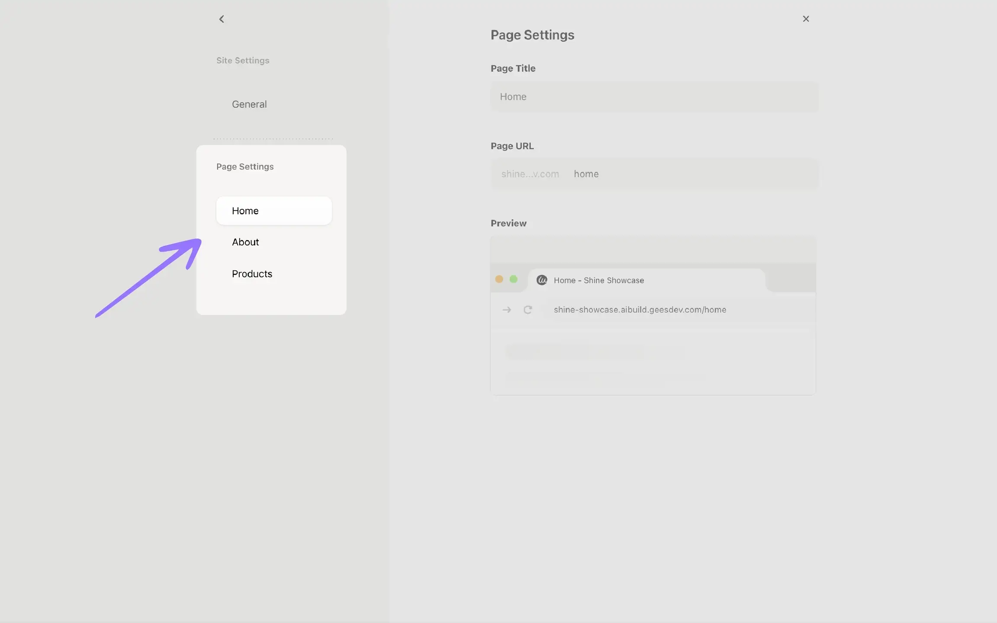Screen dimensions: 997x623
Task: Click the reload icon in the preview browser
Action: (x=527, y=310)
